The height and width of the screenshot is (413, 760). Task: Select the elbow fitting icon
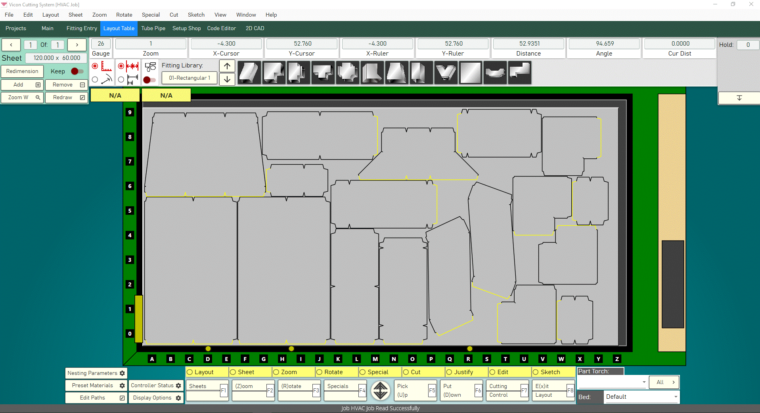click(x=274, y=73)
